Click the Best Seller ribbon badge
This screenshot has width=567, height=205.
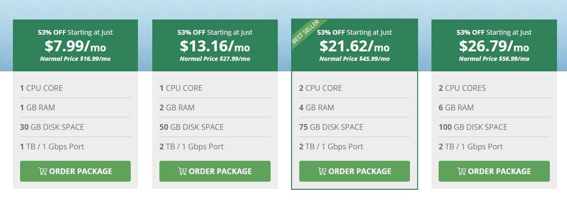click(306, 32)
